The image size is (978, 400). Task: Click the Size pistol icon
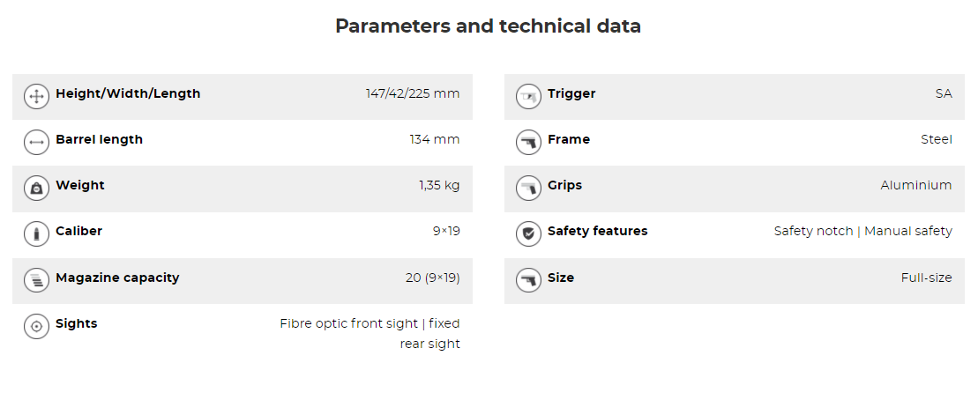point(528,280)
